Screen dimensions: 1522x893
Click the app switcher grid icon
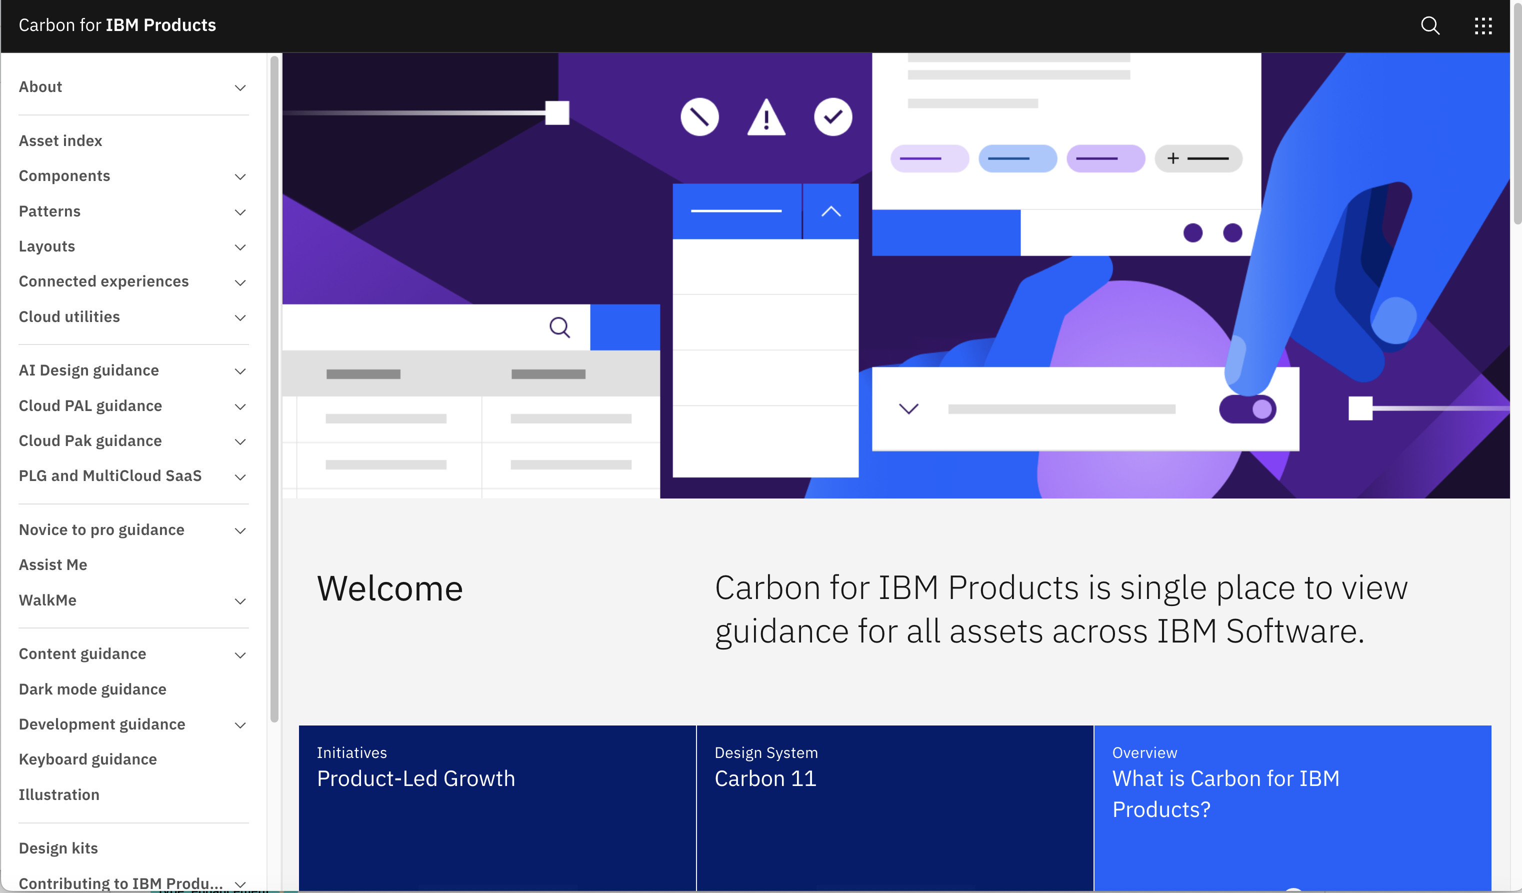pyautogui.click(x=1482, y=25)
